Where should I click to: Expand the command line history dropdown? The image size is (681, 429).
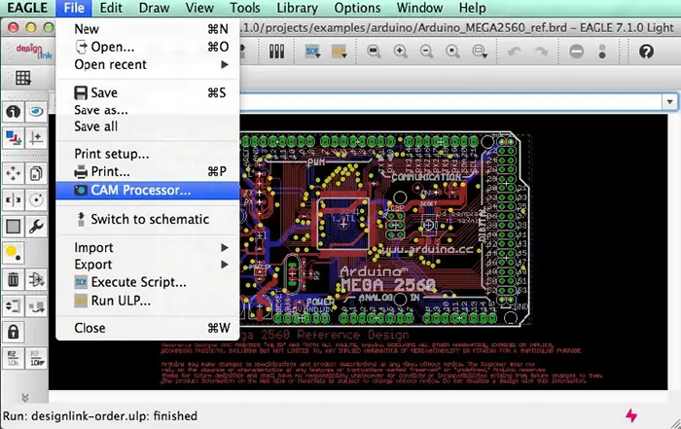coord(669,101)
